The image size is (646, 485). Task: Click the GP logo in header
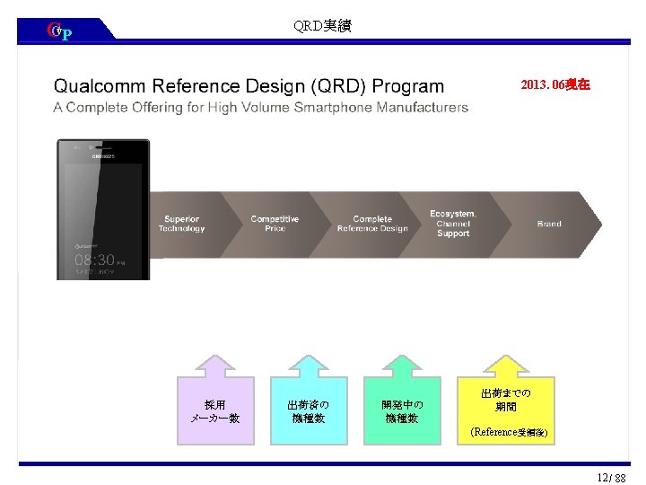pos(60,31)
